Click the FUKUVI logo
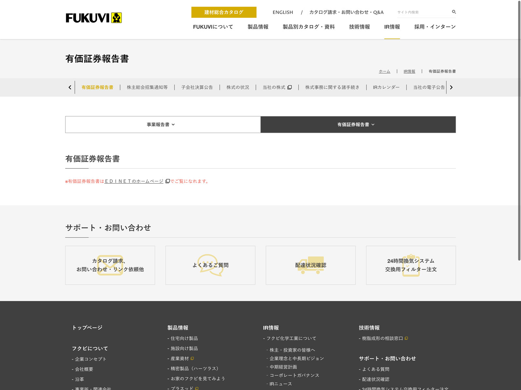521x390 pixels. [93, 18]
